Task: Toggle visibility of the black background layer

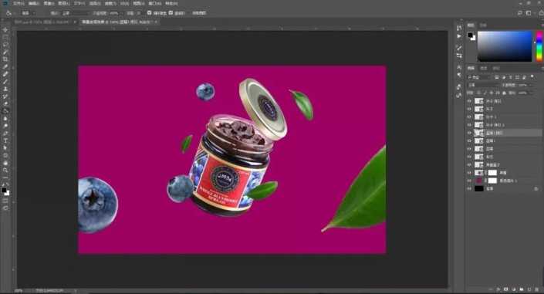Action: tap(469, 189)
